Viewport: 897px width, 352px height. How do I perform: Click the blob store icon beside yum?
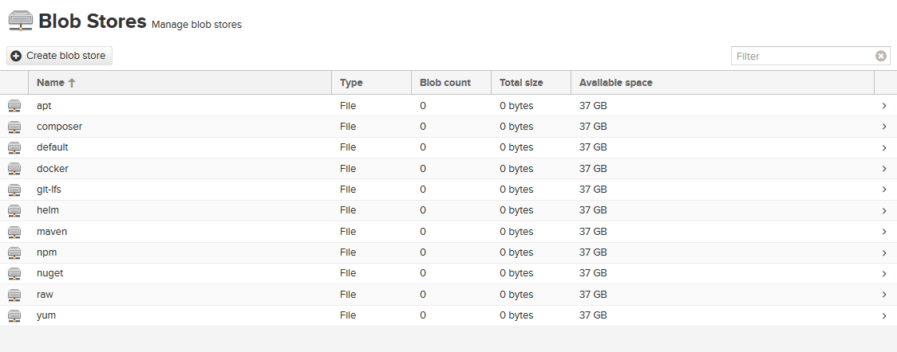(x=14, y=315)
